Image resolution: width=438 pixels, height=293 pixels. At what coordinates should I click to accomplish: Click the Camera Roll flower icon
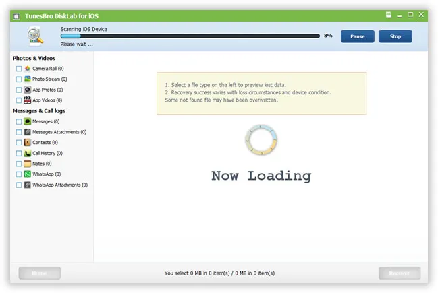pos(28,69)
